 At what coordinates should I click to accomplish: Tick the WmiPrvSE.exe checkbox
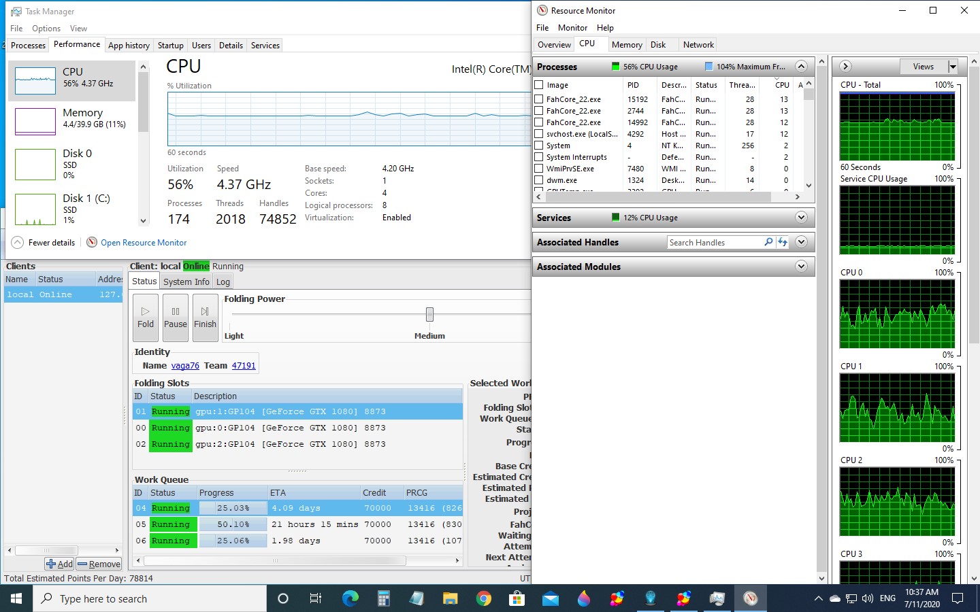[539, 169]
